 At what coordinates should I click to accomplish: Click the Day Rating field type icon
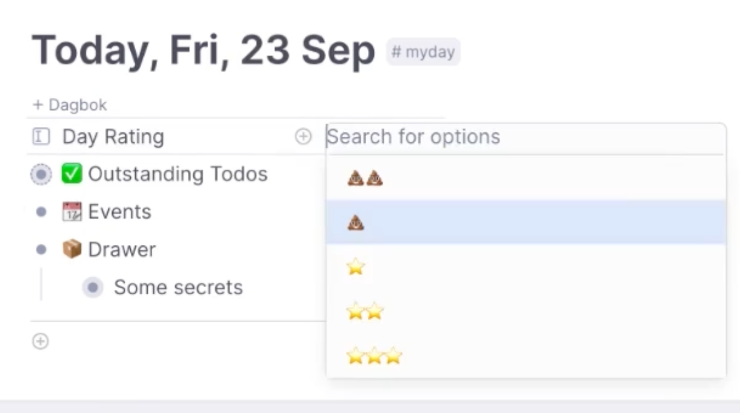(x=41, y=137)
